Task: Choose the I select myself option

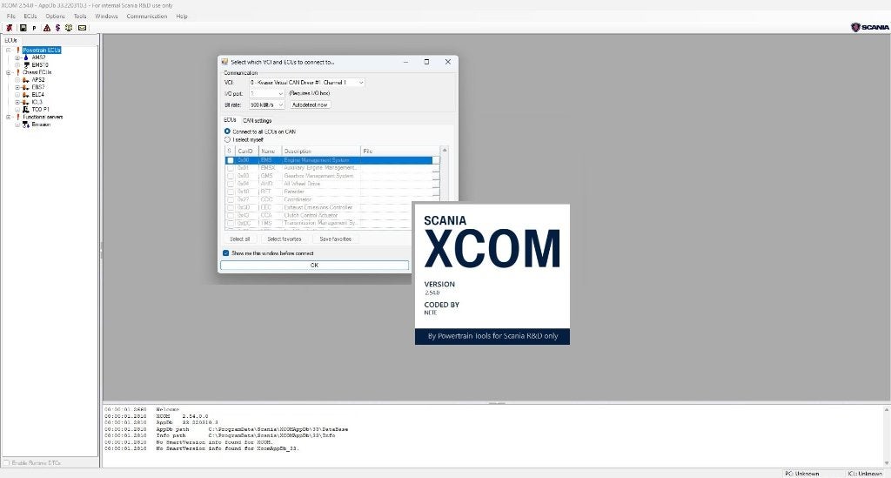Action: pos(227,139)
